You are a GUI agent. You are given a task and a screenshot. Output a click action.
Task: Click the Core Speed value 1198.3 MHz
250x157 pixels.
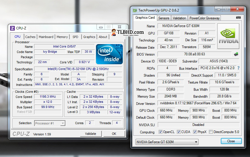coord(48,97)
